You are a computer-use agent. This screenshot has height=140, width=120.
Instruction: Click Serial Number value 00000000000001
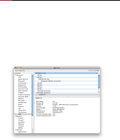(x=58, y=108)
